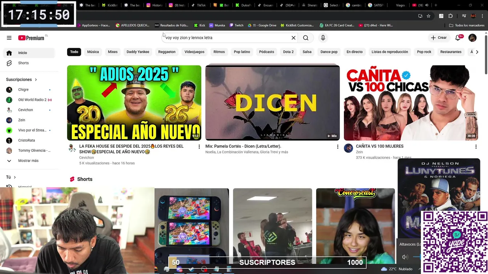Switch to the TikTok browser tab

199,5
